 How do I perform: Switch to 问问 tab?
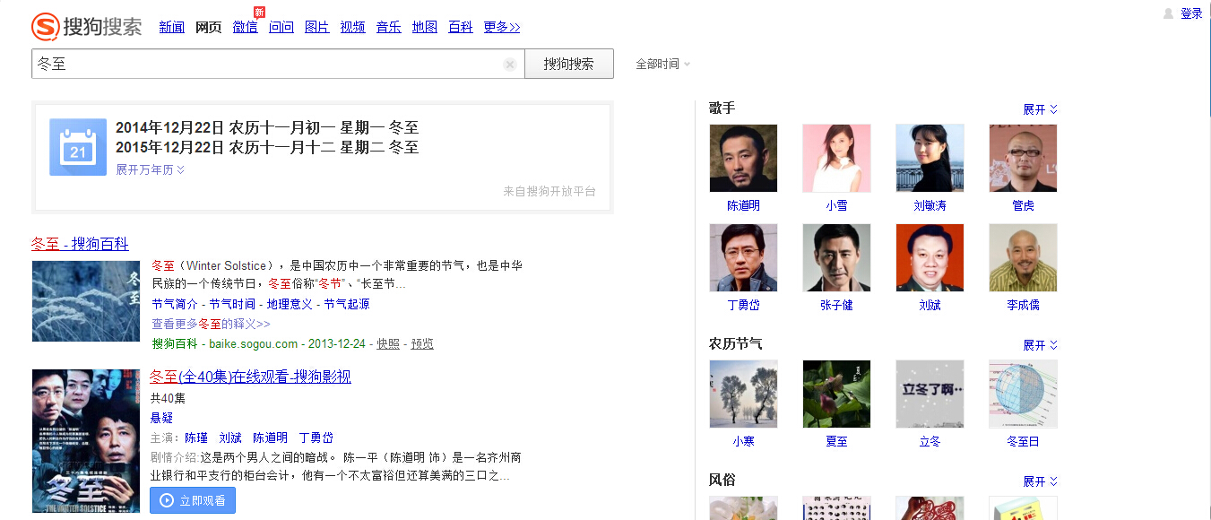[x=281, y=27]
